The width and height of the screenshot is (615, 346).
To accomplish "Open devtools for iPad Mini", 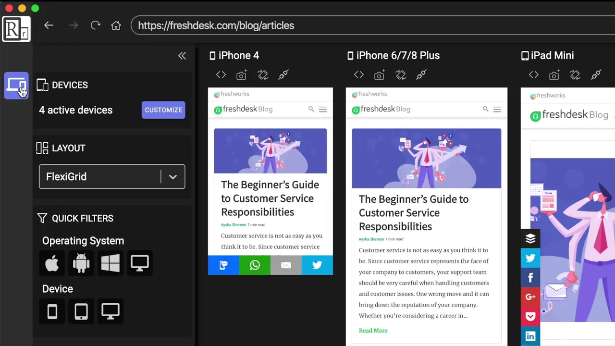I will pyautogui.click(x=534, y=74).
